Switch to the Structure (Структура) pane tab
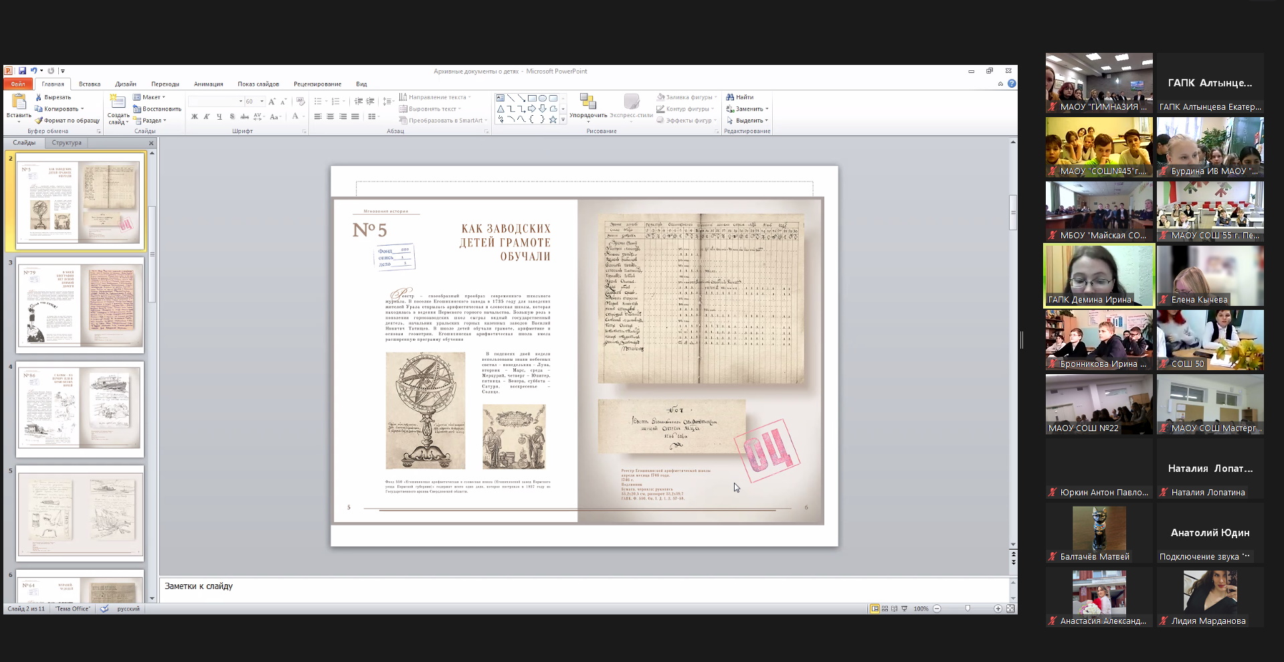This screenshot has width=1284, height=662. point(66,143)
